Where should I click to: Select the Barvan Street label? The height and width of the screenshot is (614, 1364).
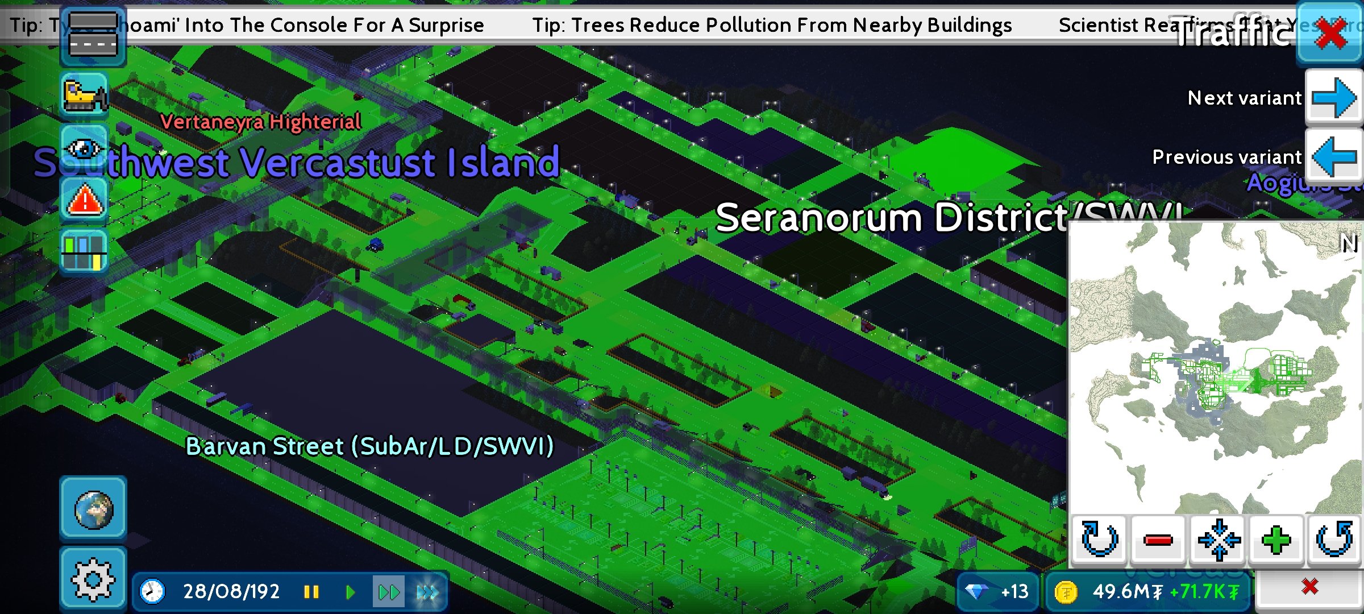[x=369, y=446]
